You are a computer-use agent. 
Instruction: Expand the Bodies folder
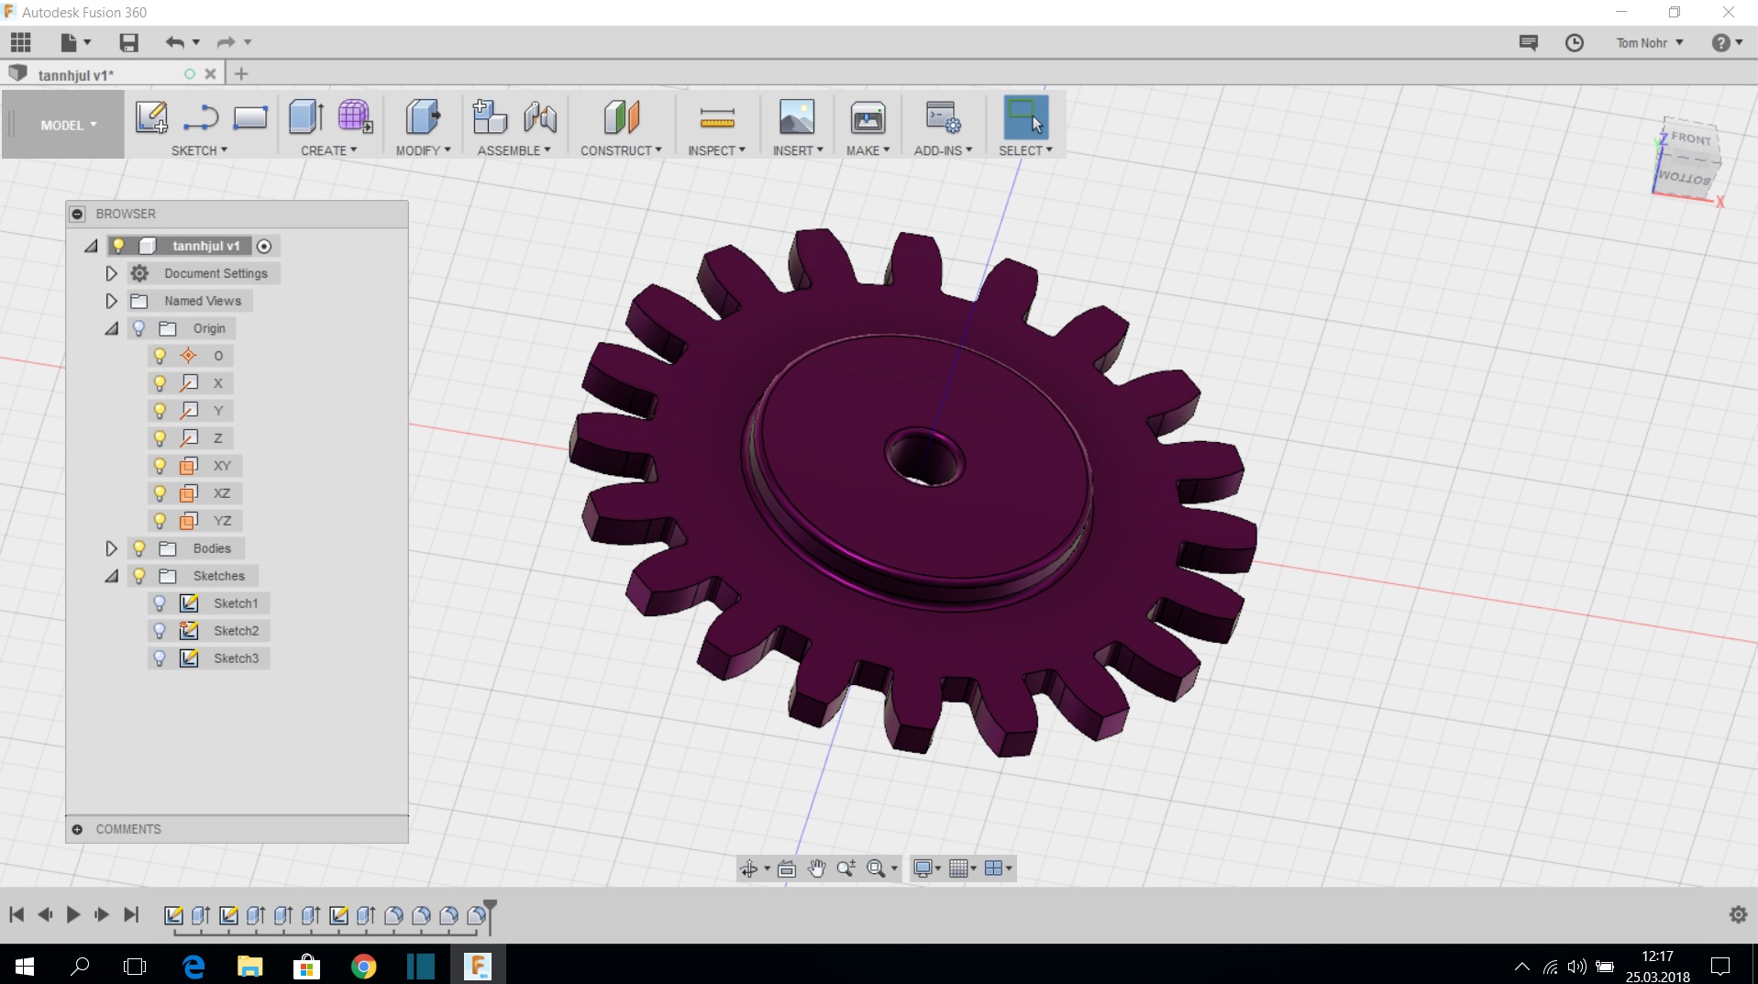tap(111, 548)
